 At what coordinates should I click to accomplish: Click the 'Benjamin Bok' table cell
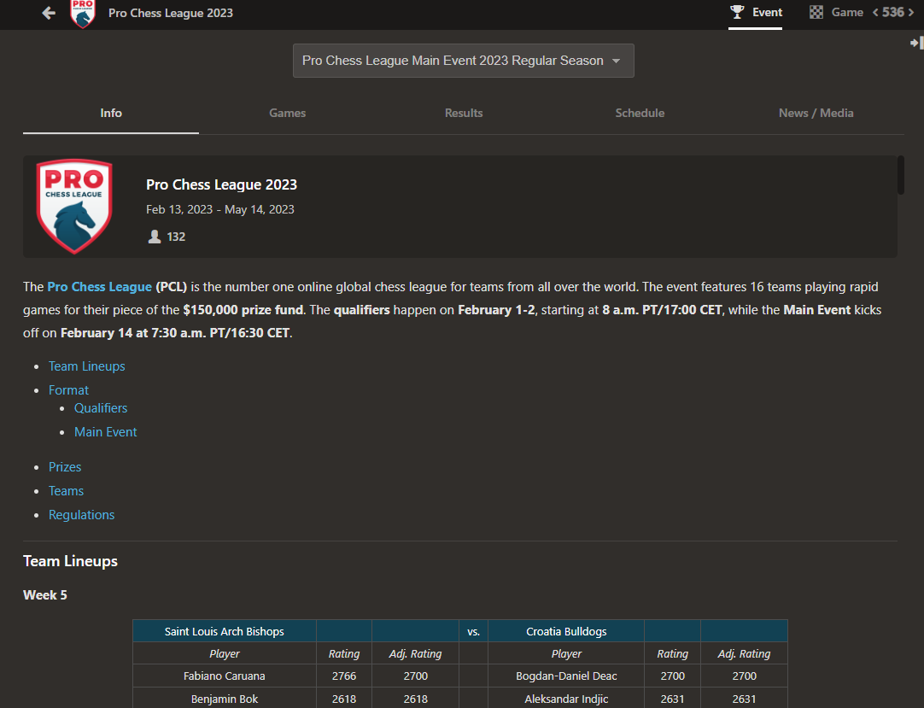(224, 699)
